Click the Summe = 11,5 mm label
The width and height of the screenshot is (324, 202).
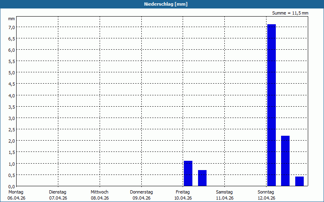point(290,13)
